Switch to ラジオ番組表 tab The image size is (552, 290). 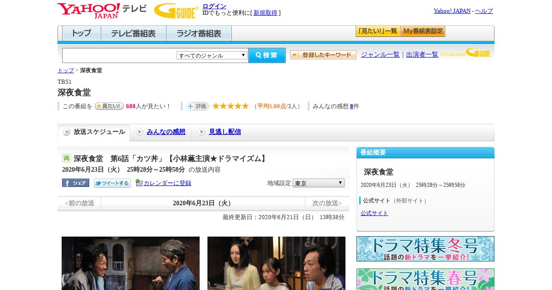click(x=199, y=34)
